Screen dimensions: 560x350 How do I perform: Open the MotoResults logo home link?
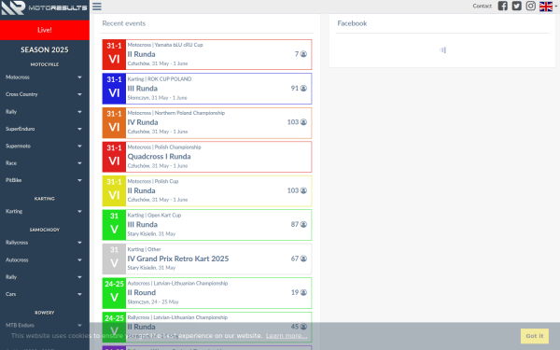(x=44, y=7)
